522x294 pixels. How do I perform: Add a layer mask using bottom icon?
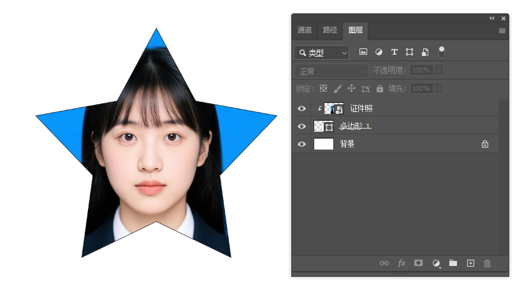(419, 263)
